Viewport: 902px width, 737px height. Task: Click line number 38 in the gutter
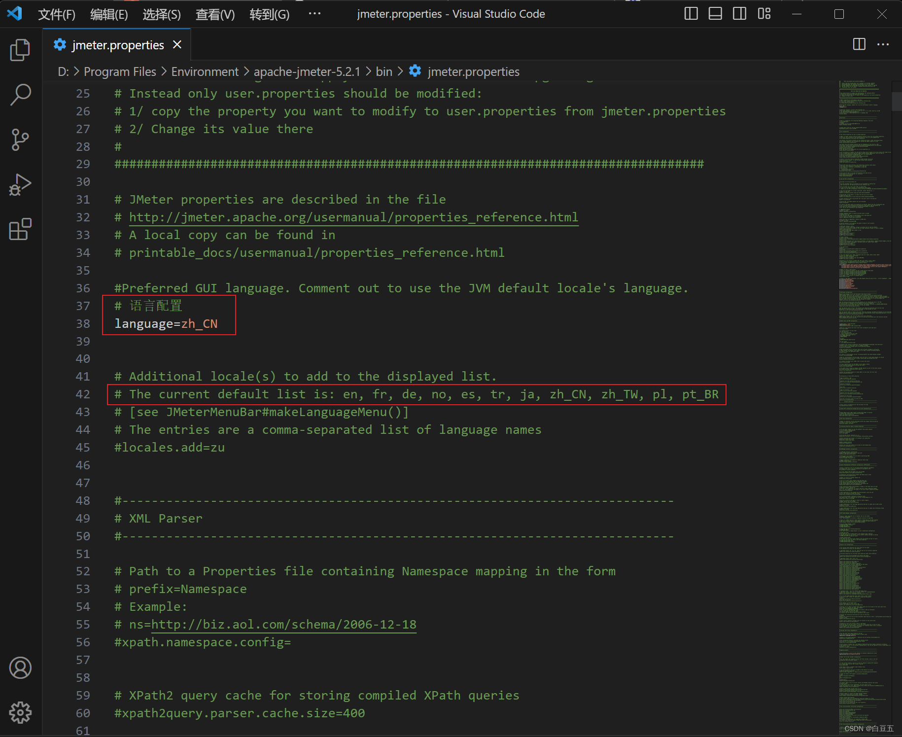coord(83,324)
